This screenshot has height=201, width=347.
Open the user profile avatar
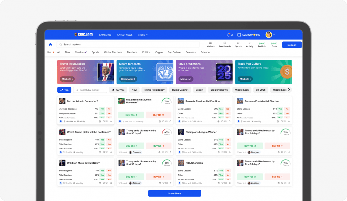(269, 35)
